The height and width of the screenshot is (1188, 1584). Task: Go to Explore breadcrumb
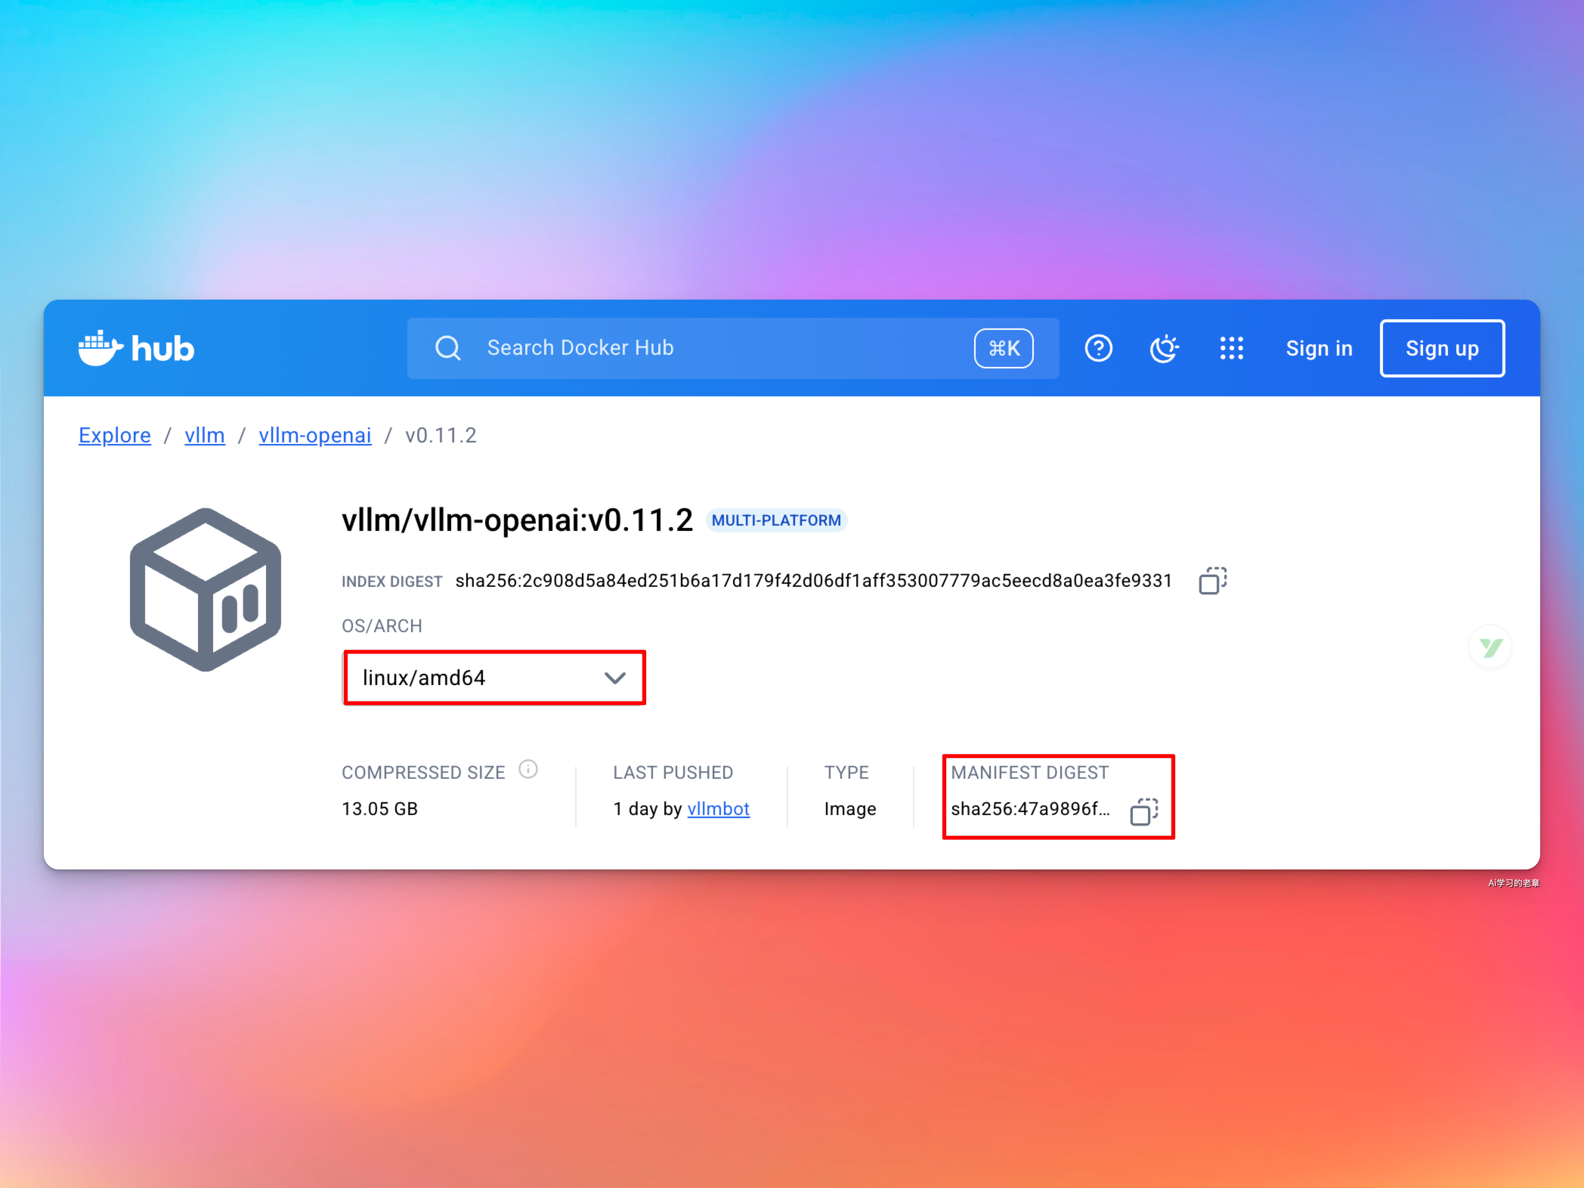tap(114, 435)
